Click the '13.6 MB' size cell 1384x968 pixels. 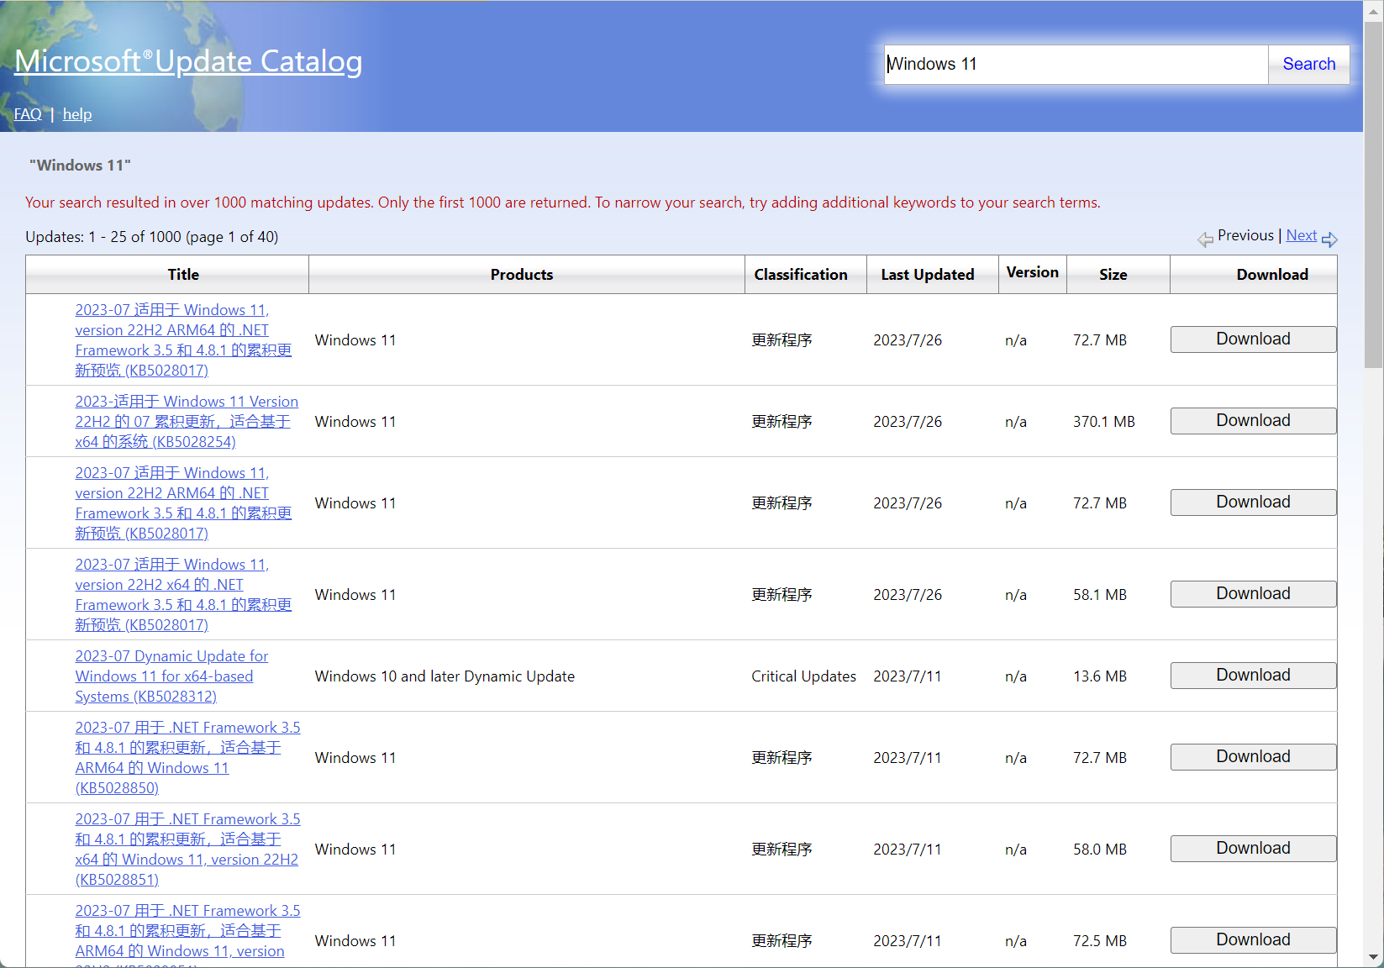pyautogui.click(x=1100, y=676)
